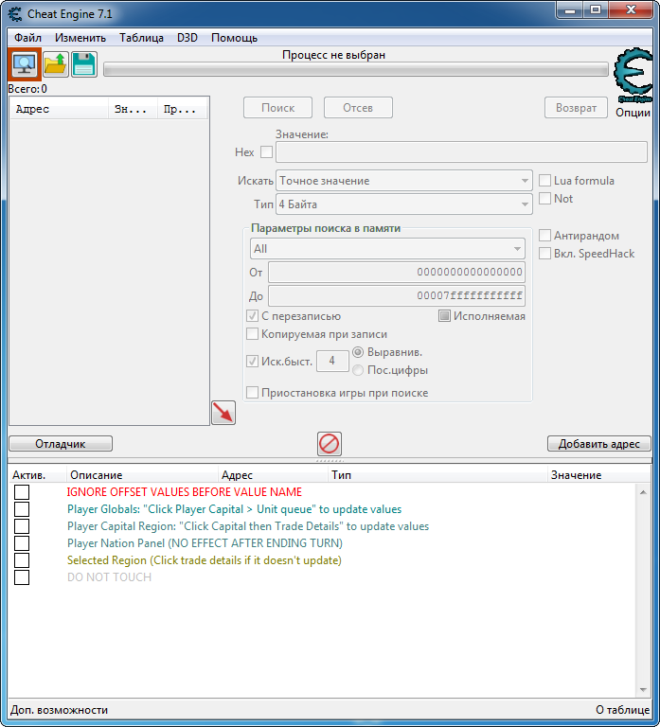The height and width of the screenshot is (727, 660).
Task: Click the Cheat Engine logo icon
Action: pyautogui.click(x=633, y=76)
